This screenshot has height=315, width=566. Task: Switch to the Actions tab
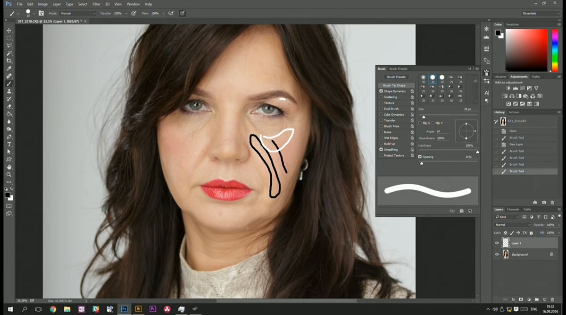(x=514, y=112)
